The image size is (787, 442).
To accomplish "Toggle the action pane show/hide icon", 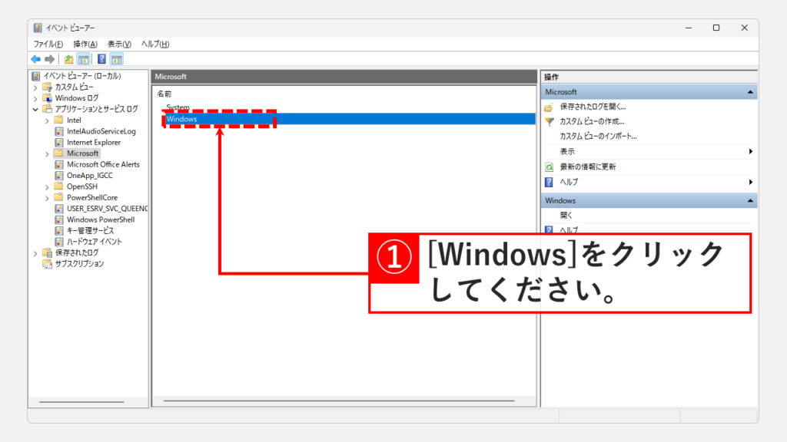I will [117, 59].
